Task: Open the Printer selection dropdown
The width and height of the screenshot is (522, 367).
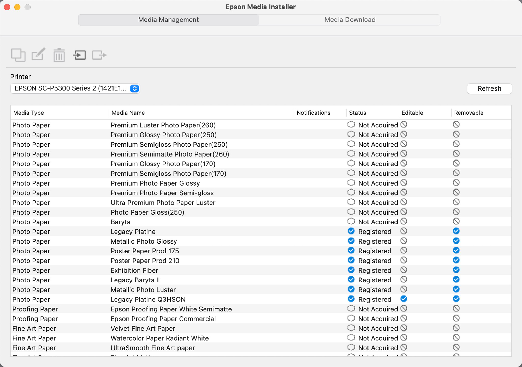Action: 75,88
